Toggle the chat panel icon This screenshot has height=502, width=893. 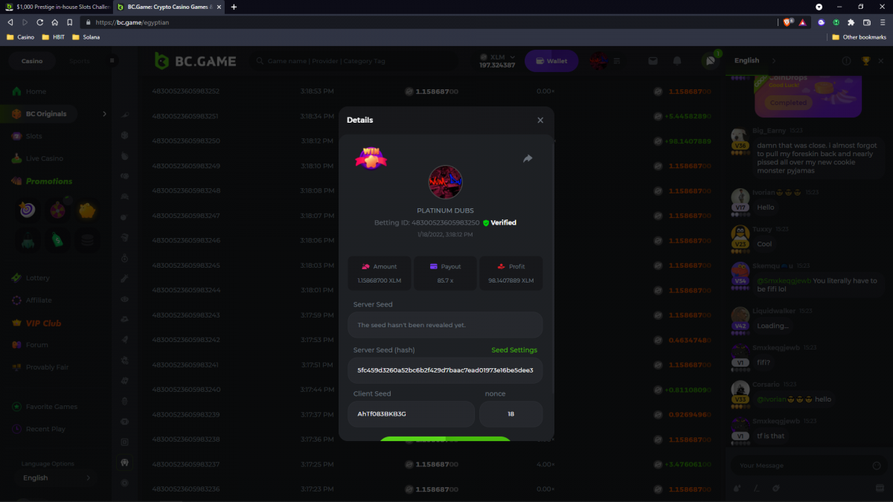click(710, 61)
